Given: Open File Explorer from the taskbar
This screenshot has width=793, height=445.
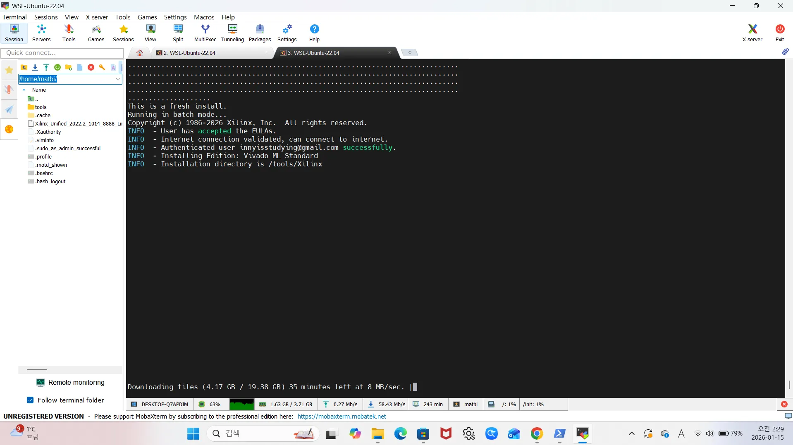Looking at the screenshot, I should point(377,433).
